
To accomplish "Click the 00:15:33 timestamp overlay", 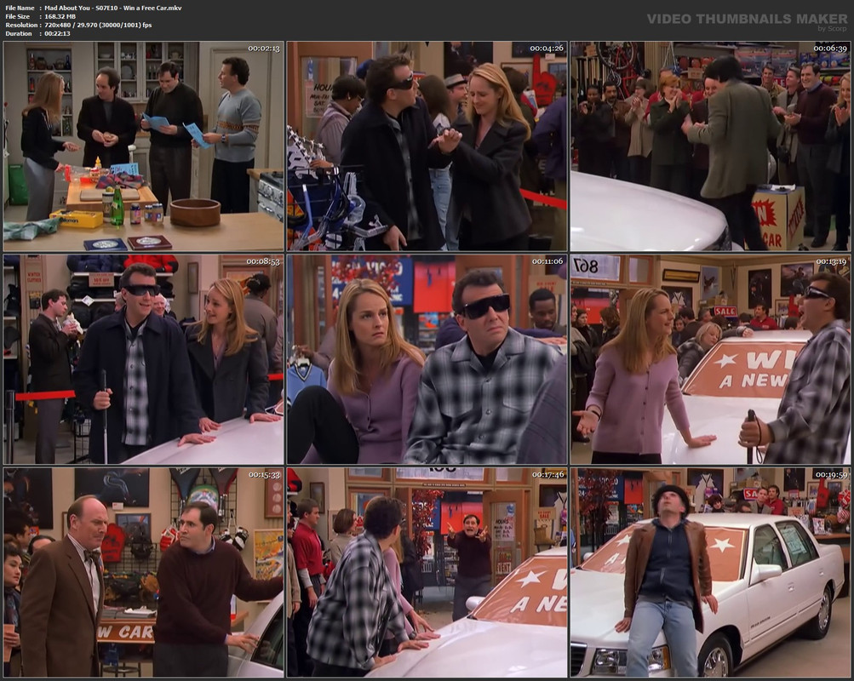I will tap(264, 475).
